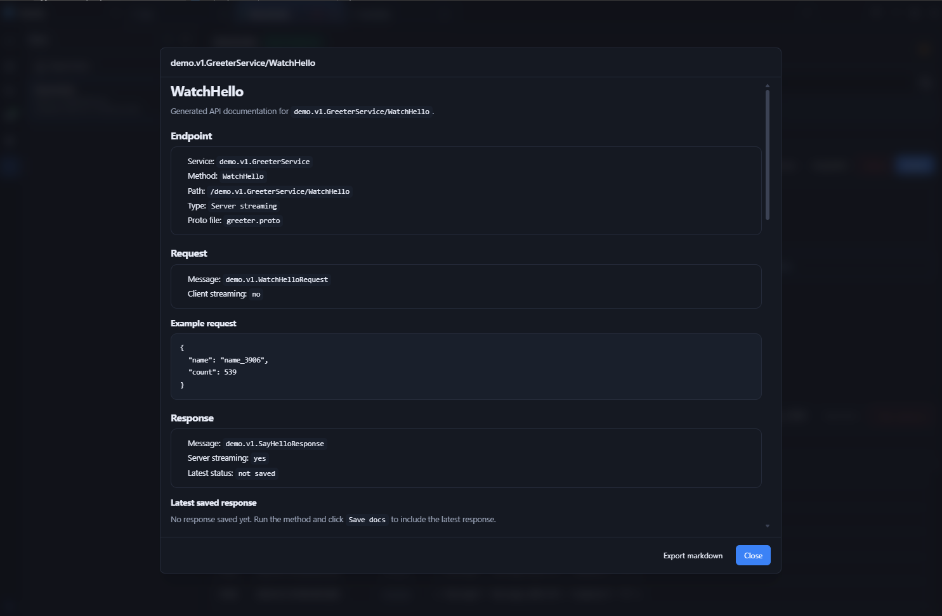
Task: Click the Close button in the dialog
Action: pyautogui.click(x=753, y=555)
